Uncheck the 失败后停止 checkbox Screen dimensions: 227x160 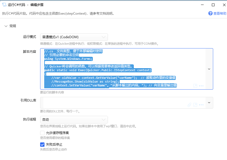coord(42,145)
